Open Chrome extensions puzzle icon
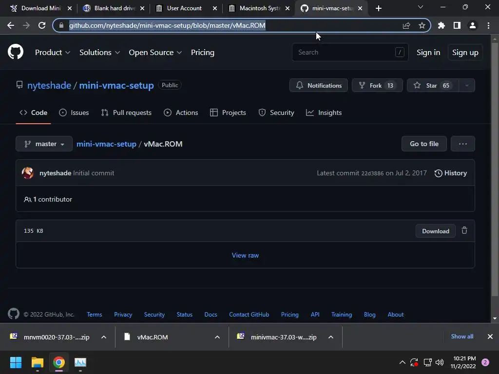 click(x=441, y=25)
